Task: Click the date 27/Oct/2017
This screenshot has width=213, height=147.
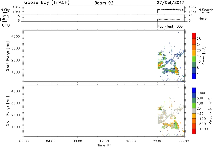Action: (171, 3)
